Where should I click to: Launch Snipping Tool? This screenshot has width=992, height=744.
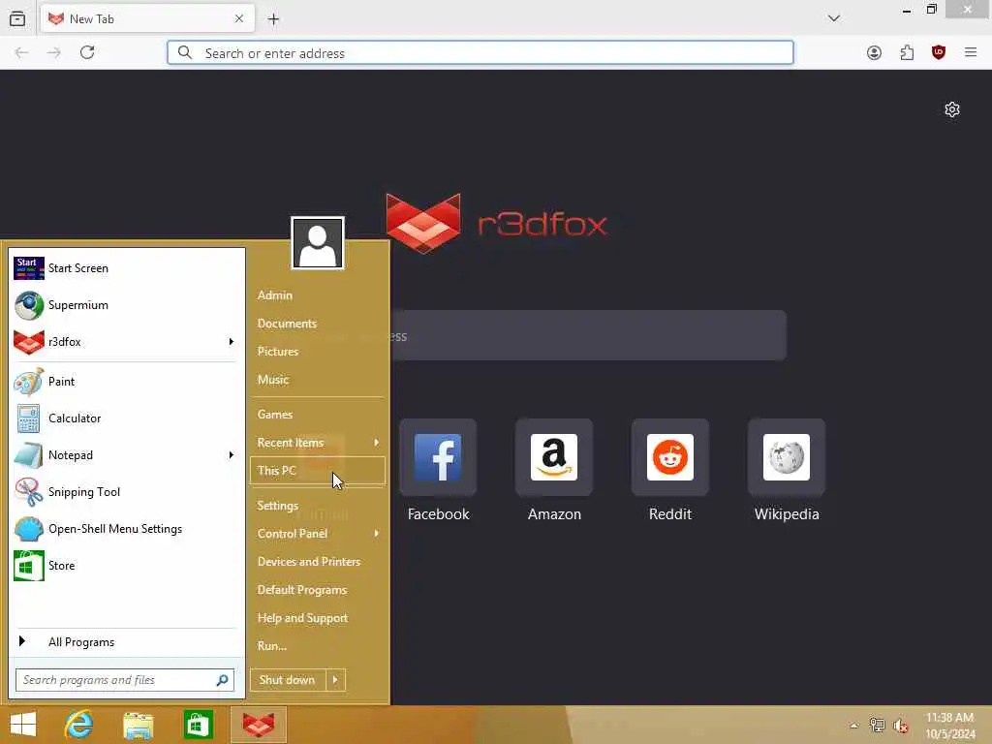coord(126,491)
